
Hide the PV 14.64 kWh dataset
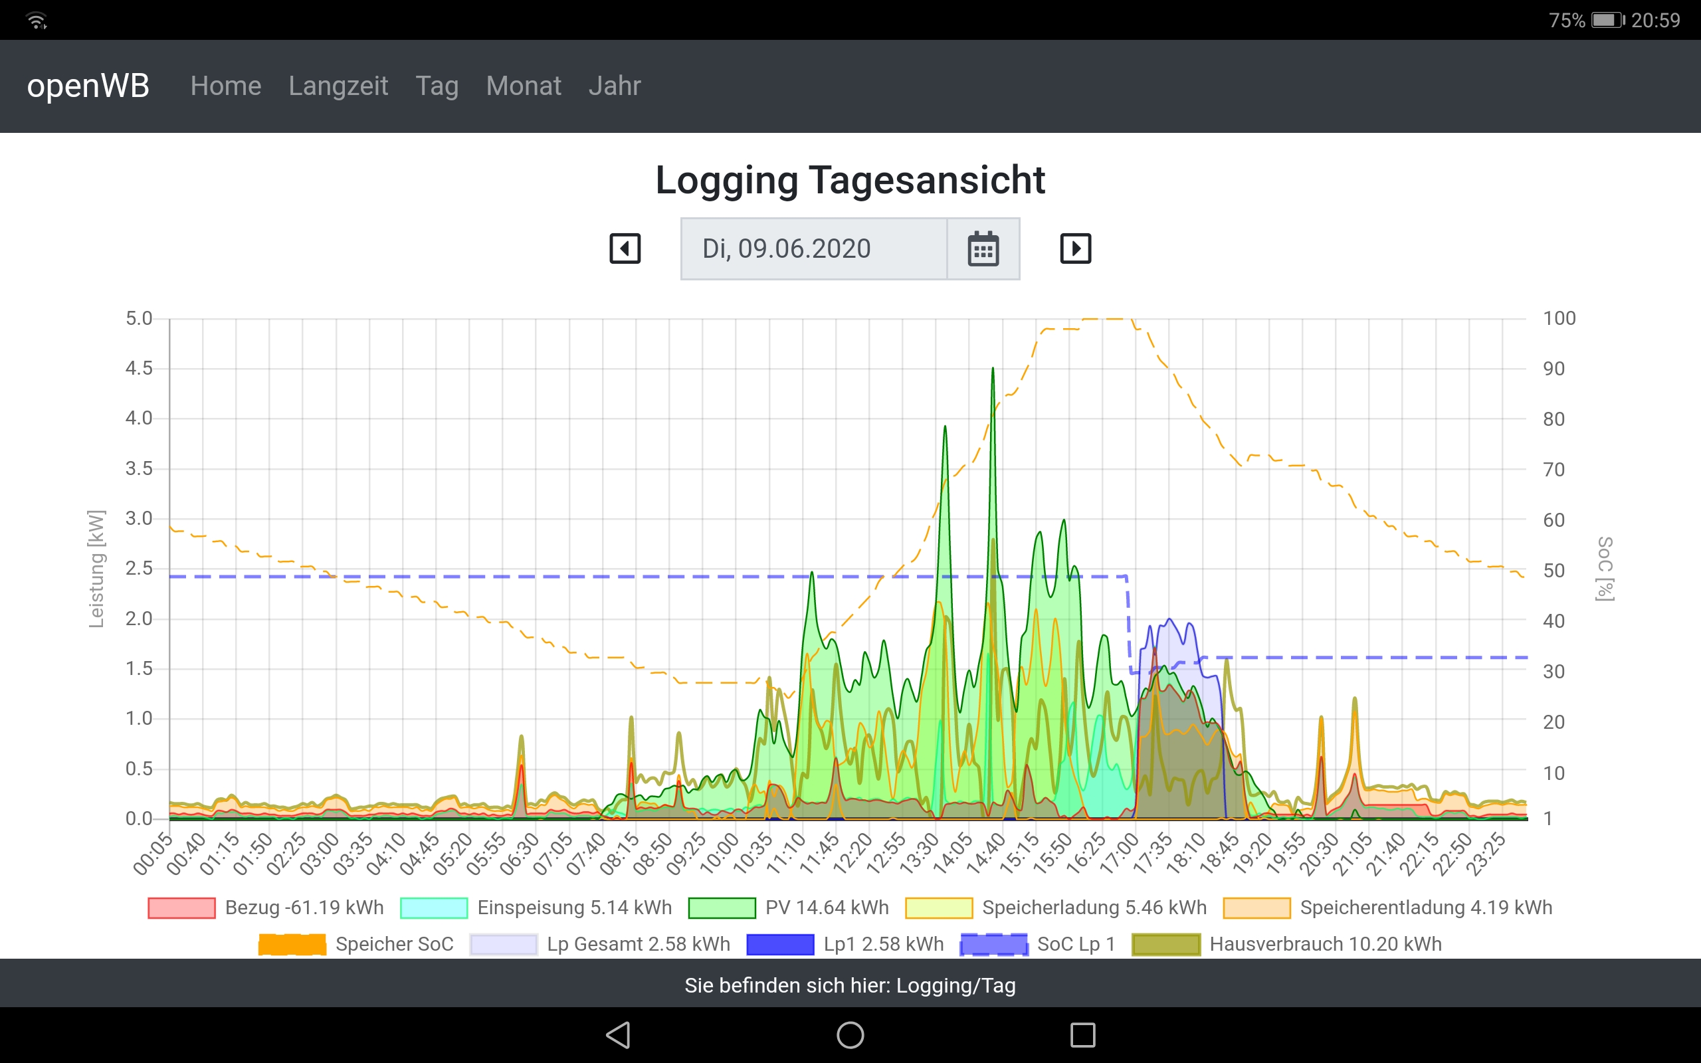(789, 908)
